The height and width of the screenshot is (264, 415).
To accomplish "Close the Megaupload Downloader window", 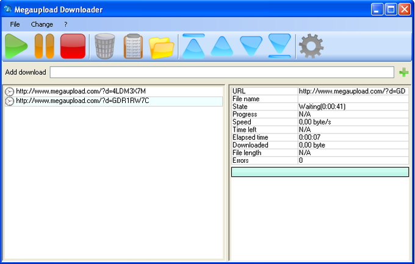I will coord(405,10).
